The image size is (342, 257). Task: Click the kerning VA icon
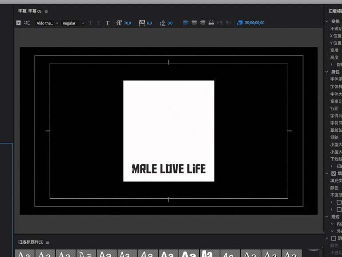click(x=141, y=23)
